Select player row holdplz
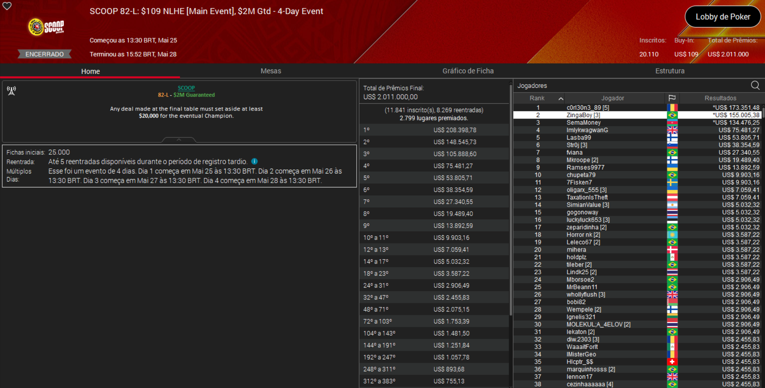This screenshot has width=765, height=388. [637, 257]
